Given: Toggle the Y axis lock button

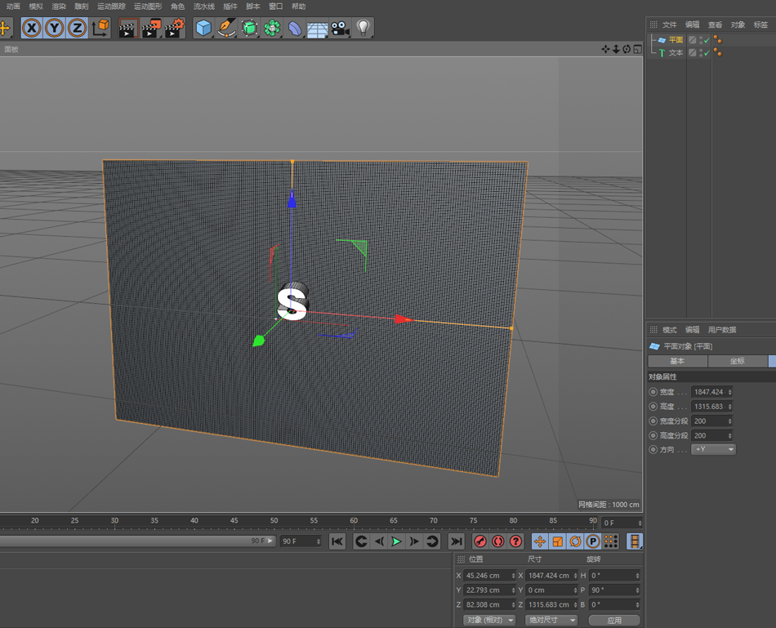Looking at the screenshot, I should (x=55, y=29).
